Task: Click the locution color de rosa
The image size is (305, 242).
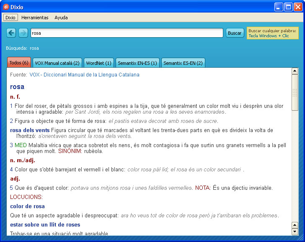Action: click(x=27, y=206)
